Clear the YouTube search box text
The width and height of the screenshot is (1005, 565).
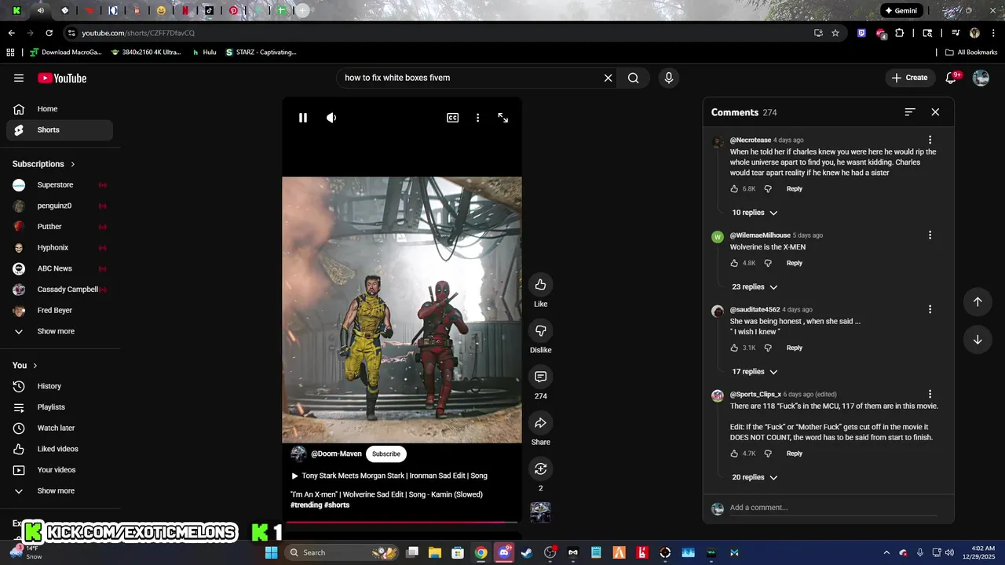click(x=608, y=78)
